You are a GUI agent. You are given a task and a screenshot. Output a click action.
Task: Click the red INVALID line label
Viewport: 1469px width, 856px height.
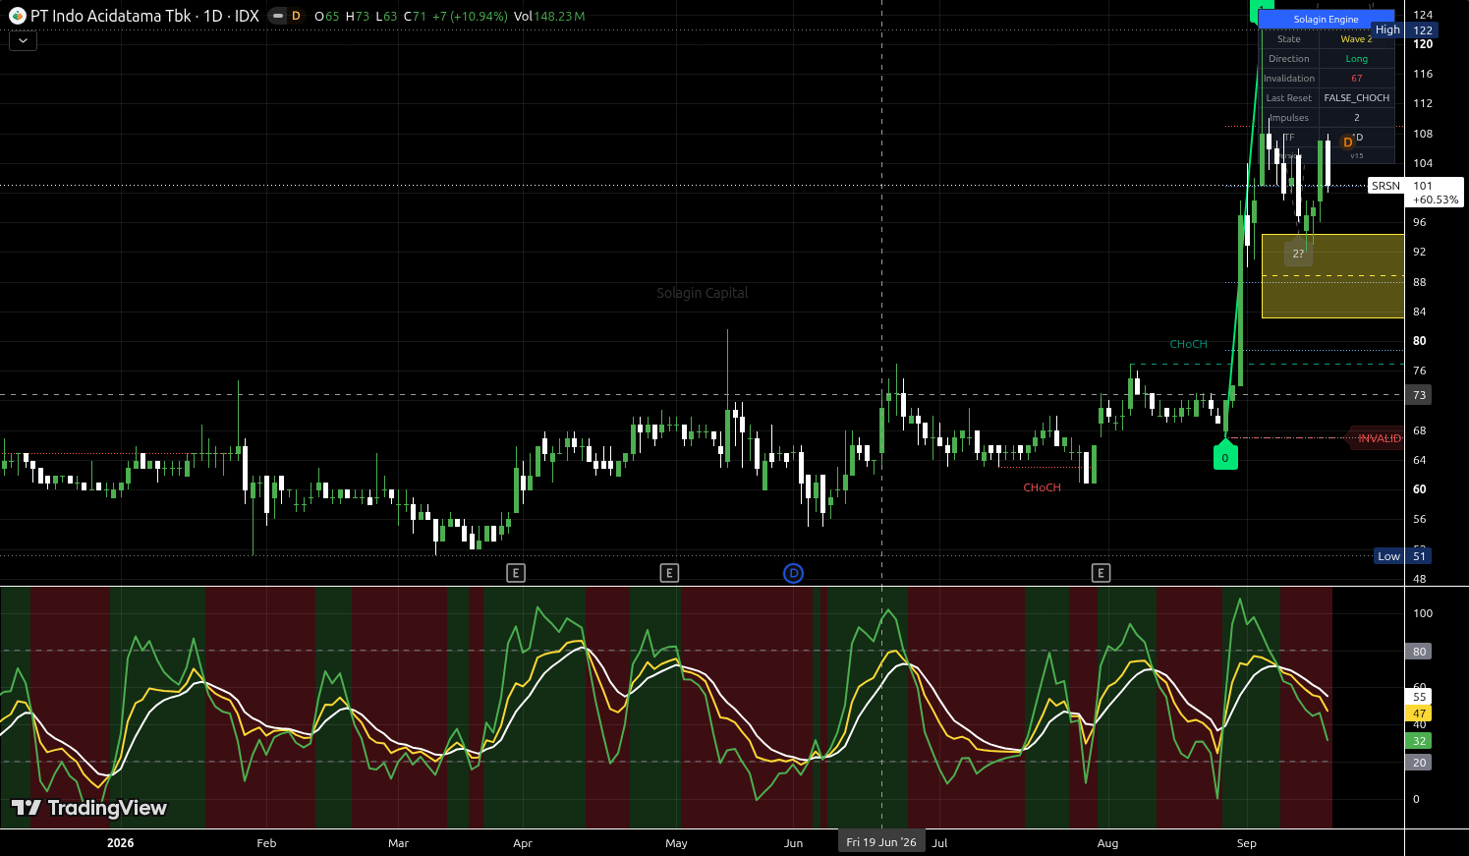pos(1379,438)
